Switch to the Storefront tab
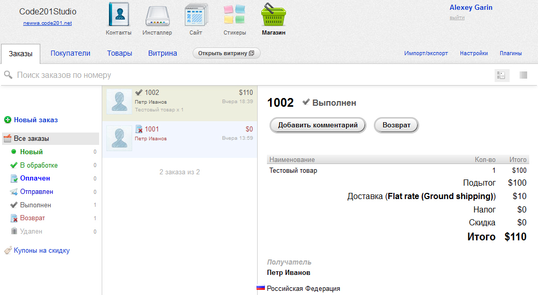 click(163, 53)
